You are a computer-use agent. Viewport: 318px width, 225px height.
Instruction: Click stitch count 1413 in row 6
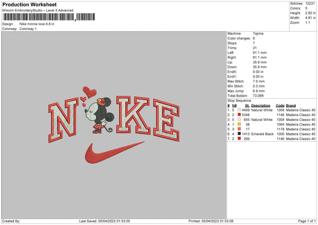[x=246, y=134]
